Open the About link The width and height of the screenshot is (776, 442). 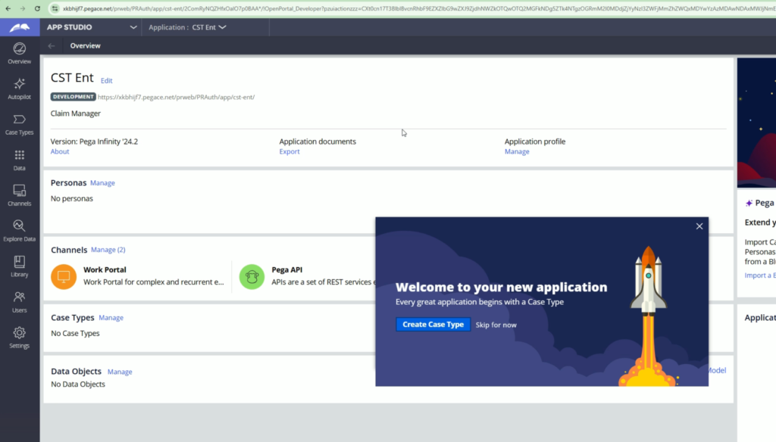point(60,151)
